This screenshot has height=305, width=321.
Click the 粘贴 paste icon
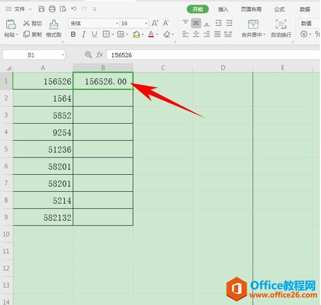tap(11, 24)
